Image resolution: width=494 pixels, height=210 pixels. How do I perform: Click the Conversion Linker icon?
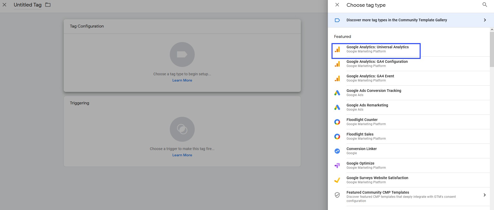tap(337, 151)
